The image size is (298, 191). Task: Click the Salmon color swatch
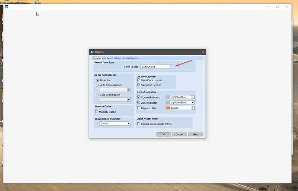coord(168,108)
